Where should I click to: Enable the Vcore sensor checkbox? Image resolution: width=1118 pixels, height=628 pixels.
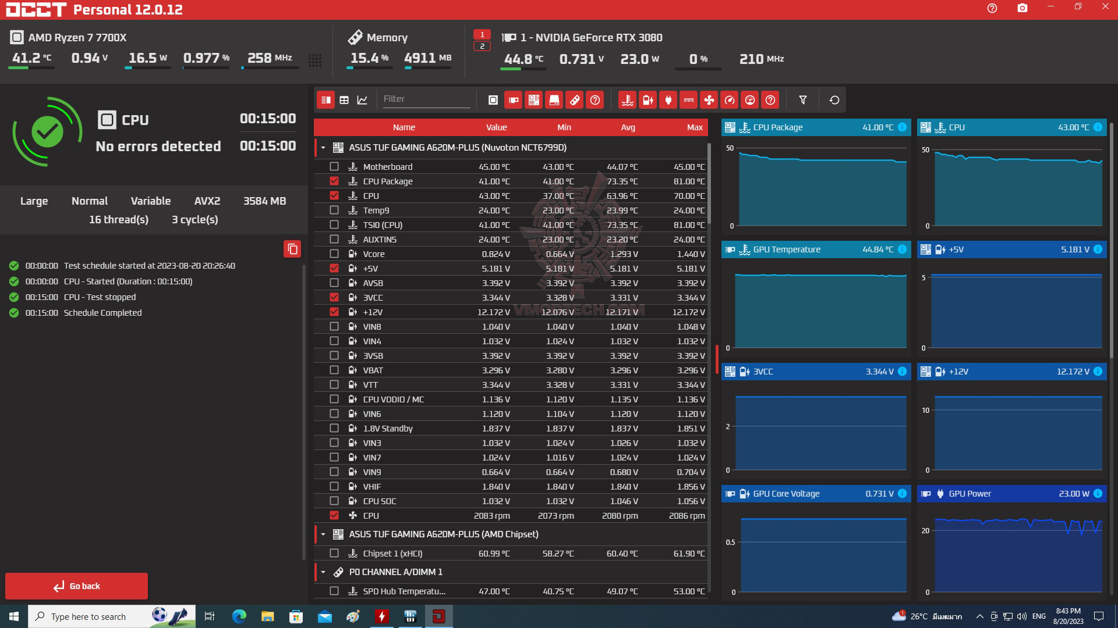pyautogui.click(x=334, y=254)
